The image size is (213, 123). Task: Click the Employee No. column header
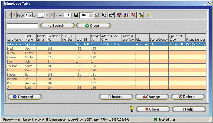[x=54, y=38]
